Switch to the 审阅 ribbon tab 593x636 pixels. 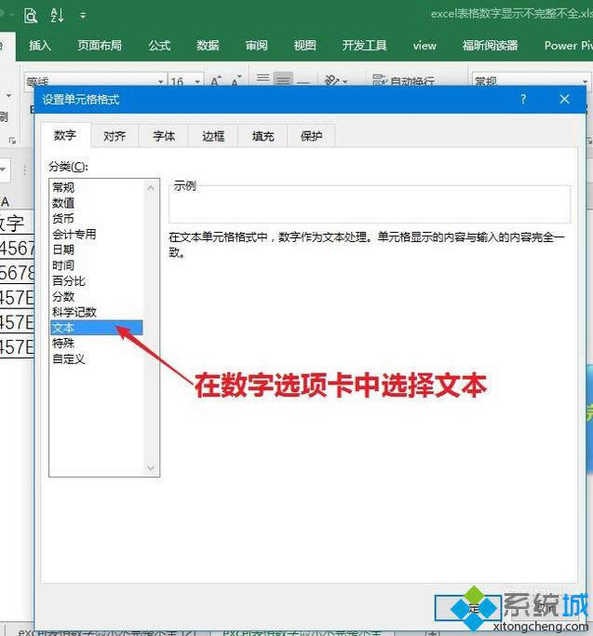pos(256,45)
